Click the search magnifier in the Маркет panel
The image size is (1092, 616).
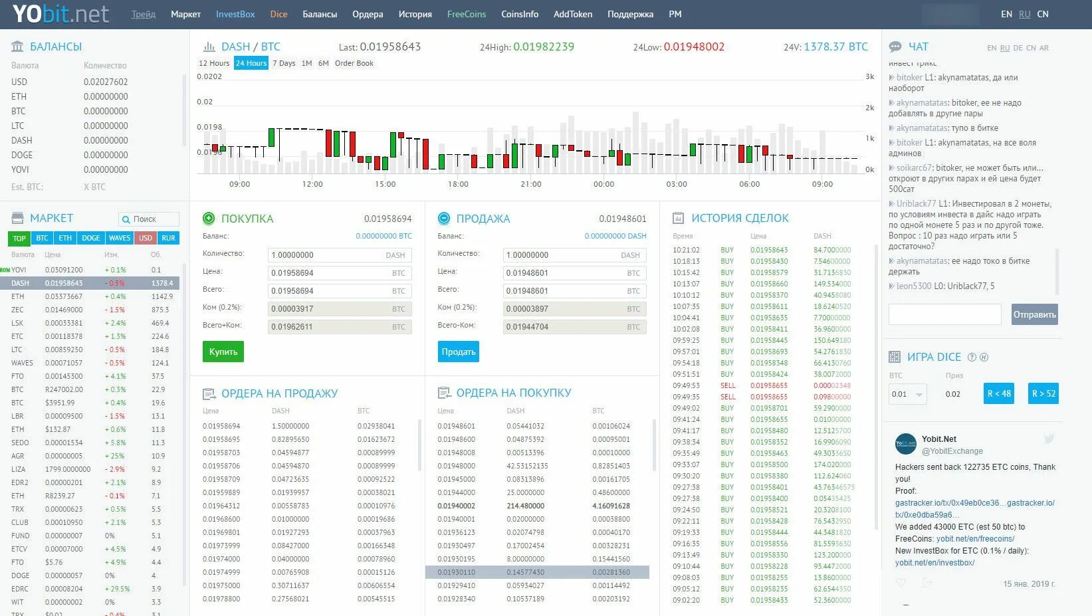(x=126, y=219)
